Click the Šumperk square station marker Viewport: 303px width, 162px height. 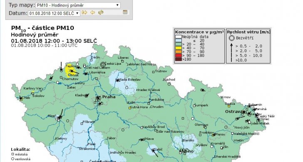pos(194,106)
